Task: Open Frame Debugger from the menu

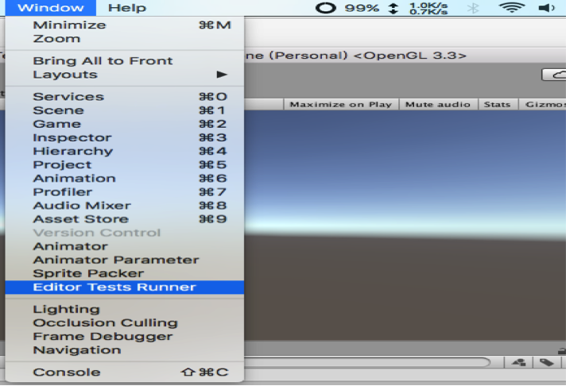Action: 125,336
